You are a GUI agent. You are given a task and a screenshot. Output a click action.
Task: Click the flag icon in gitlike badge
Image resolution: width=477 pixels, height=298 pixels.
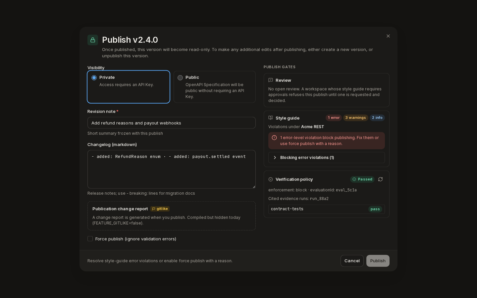pyautogui.click(x=154, y=209)
